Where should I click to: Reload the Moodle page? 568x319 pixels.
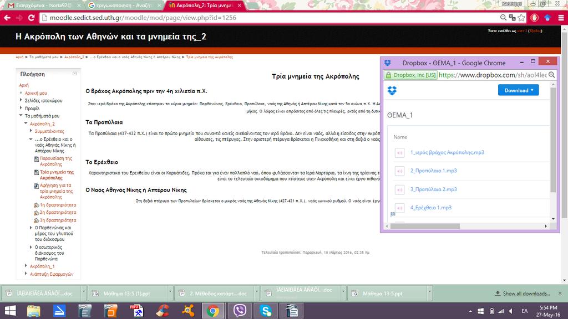(31, 18)
